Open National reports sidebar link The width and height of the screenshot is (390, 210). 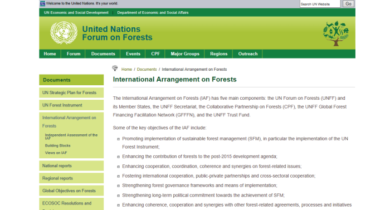[x=71, y=165]
